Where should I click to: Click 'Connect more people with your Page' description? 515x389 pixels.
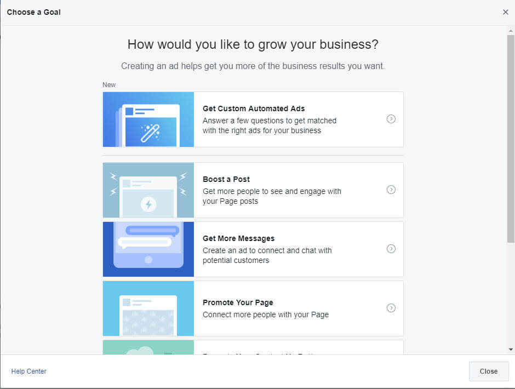[265, 314]
